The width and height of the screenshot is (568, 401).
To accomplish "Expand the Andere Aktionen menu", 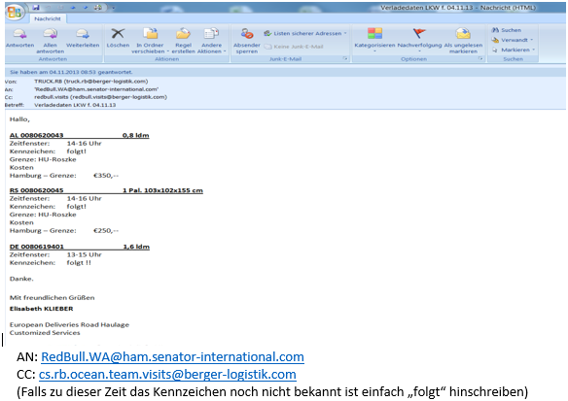I will coord(212,41).
